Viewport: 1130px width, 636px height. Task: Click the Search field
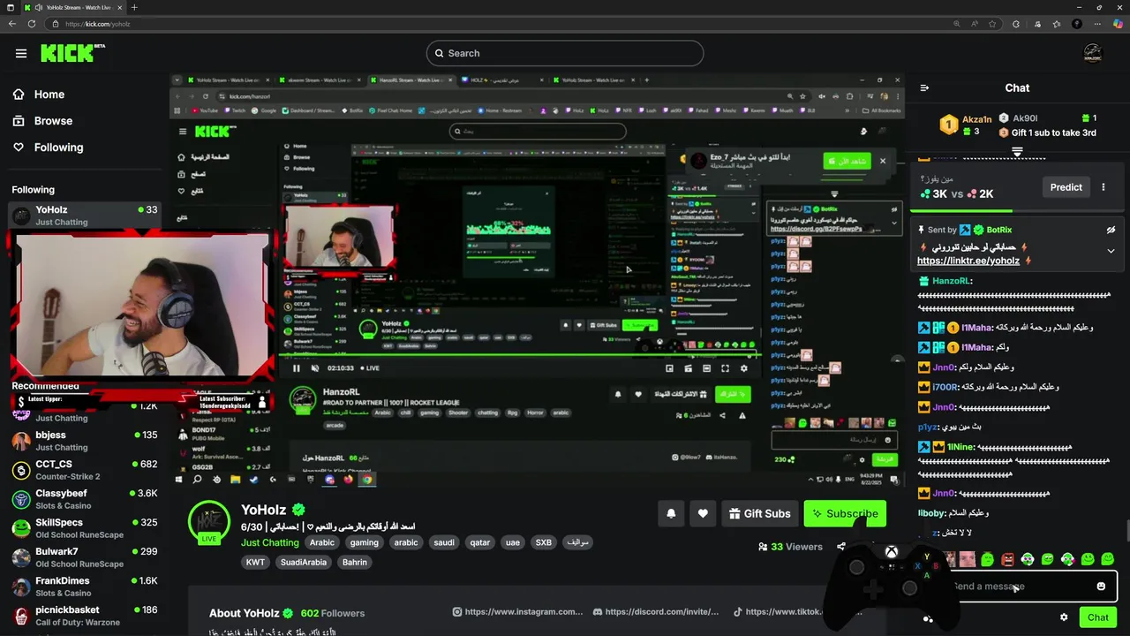click(x=565, y=53)
